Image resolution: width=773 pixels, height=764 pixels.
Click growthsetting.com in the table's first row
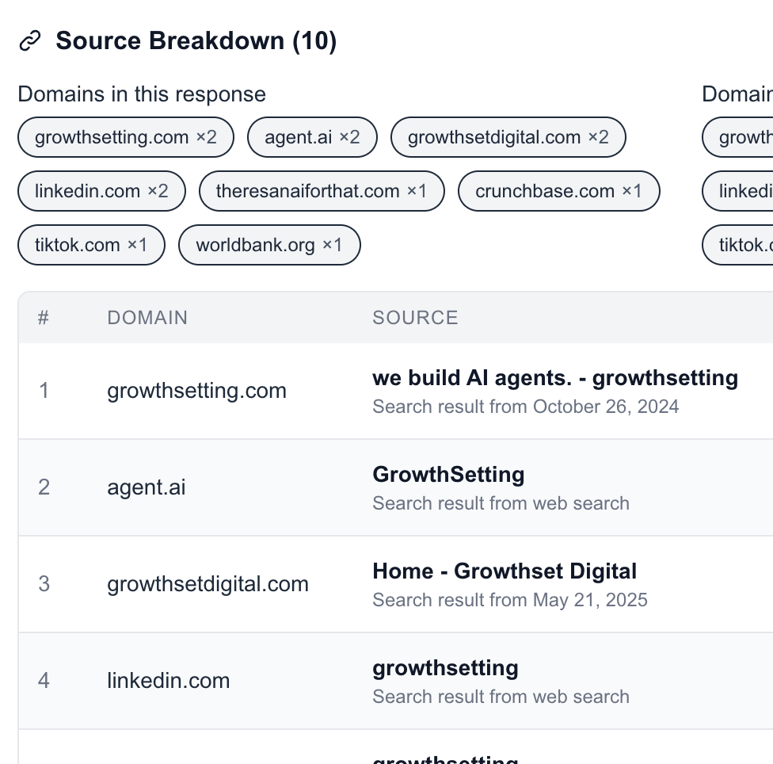(x=196, y=391)
